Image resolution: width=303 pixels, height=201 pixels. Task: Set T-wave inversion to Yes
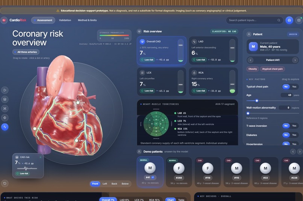(x=294, y=126)
